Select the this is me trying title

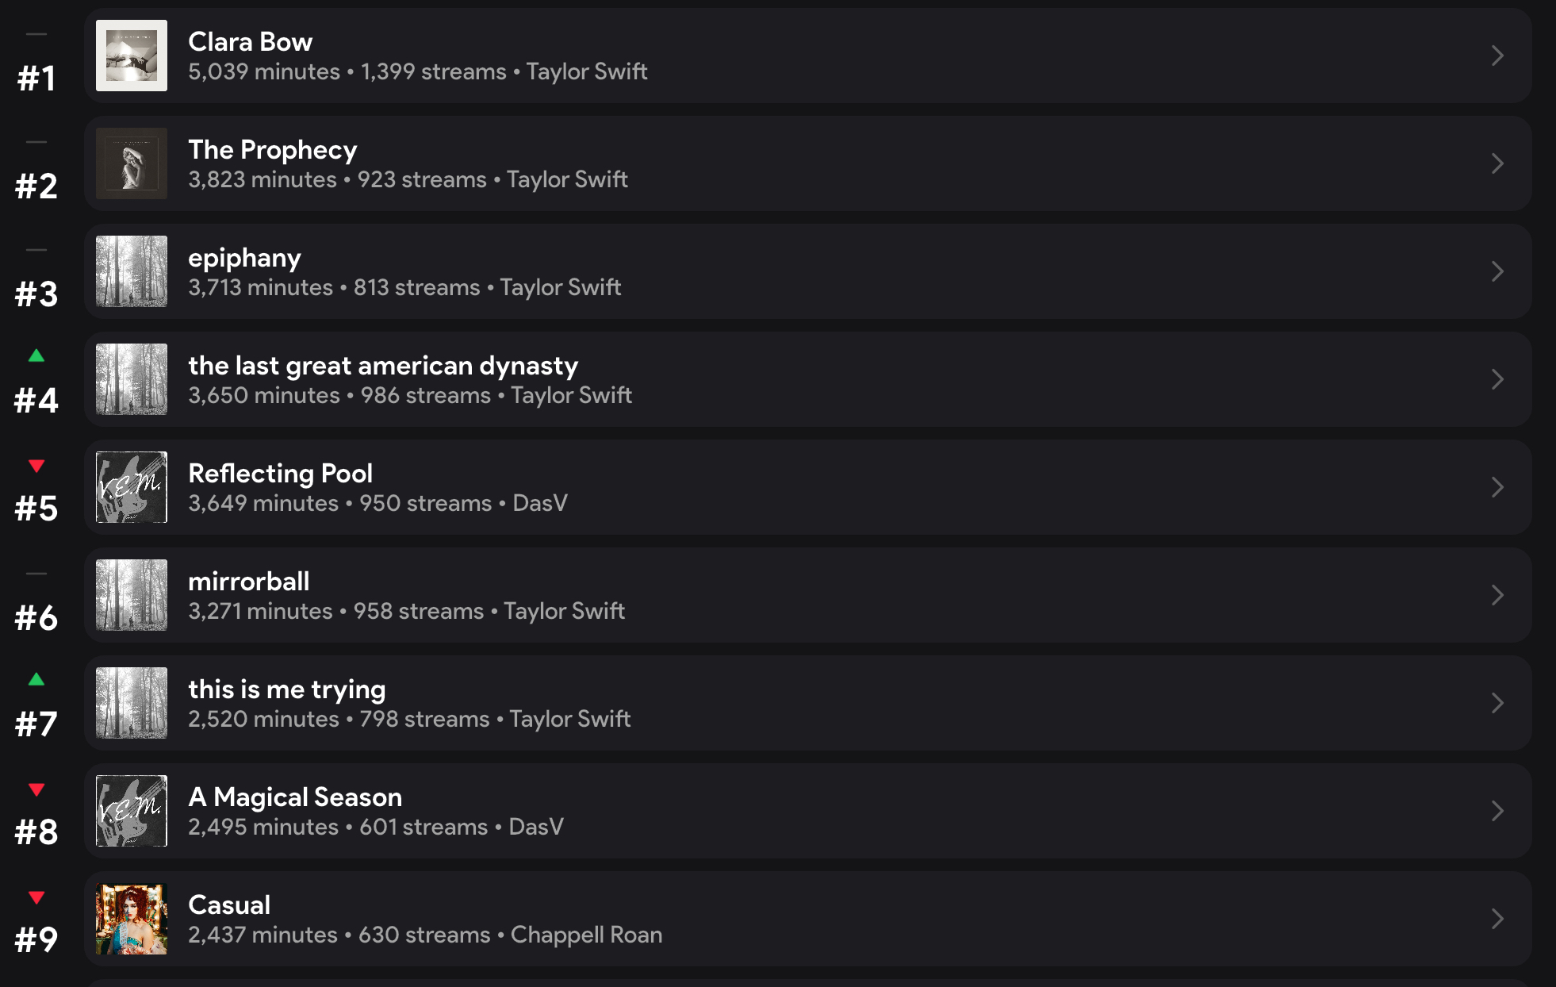tap(287, 689)
